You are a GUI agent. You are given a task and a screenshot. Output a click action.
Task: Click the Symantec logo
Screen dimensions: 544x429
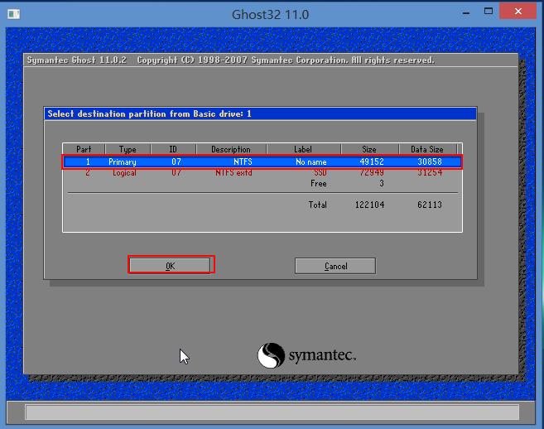tap(306, 355)
